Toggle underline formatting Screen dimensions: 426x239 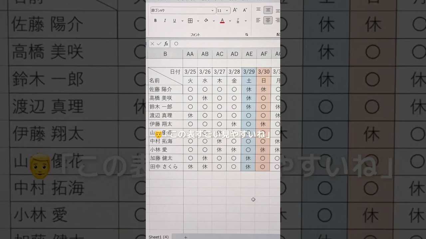tap(174, 21)
